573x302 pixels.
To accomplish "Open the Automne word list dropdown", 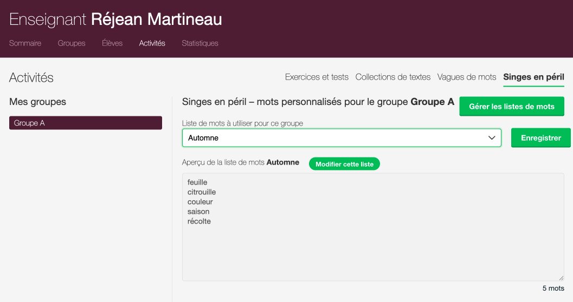I will point(342,138).
